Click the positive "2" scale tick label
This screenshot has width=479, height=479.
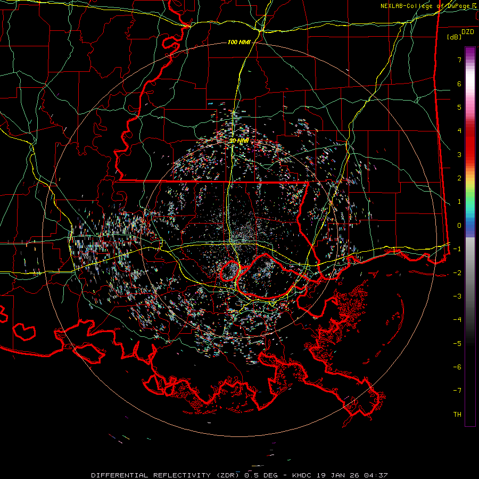[x=459, y=178]
